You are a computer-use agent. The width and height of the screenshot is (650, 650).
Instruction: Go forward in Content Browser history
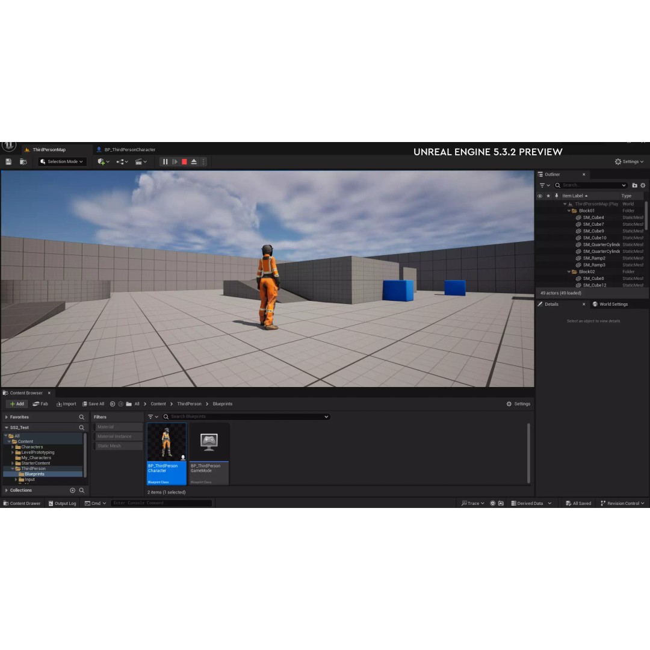click(120, 404)
